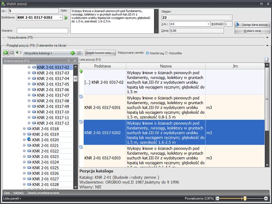272x204 pixels.
Task: Click the zoom out minus icon
Action: click(x=219, y=198)
